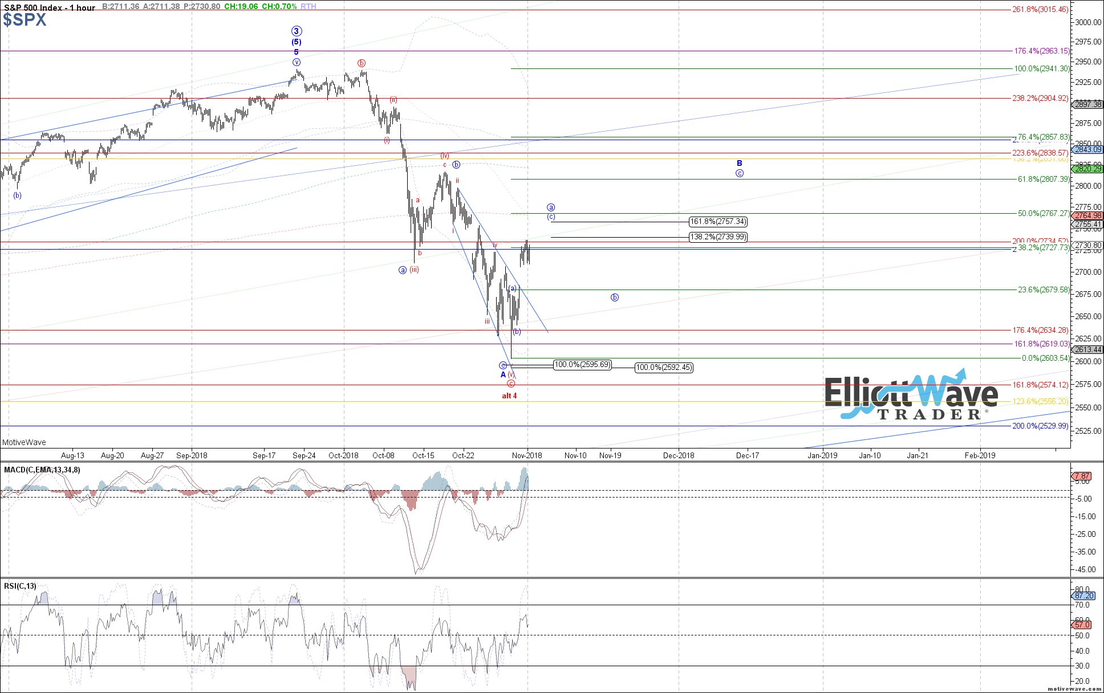Viewport: 1104px width, 693px height.
Task: Click the Nov-2018 date on time axis
Action: pos(527,455)
